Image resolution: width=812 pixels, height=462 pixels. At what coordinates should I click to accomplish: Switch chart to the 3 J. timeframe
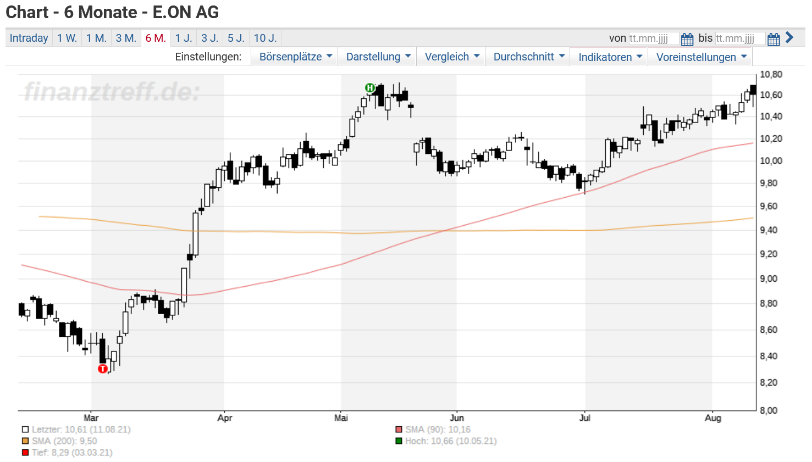coord(209,38)
